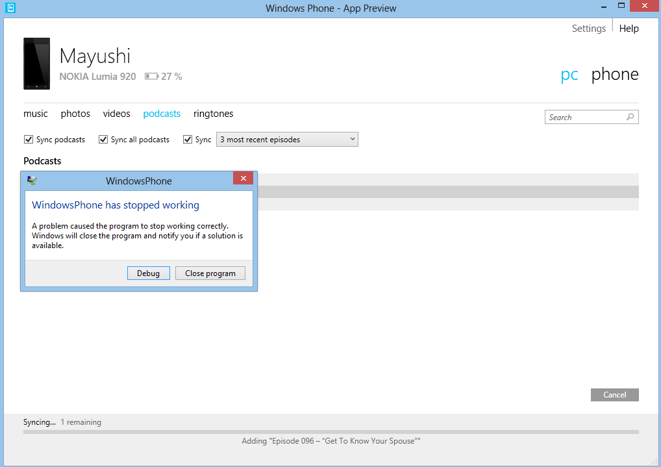Select the podcasts tab
This screenshot has height=467, width=661.
point(162,114)
